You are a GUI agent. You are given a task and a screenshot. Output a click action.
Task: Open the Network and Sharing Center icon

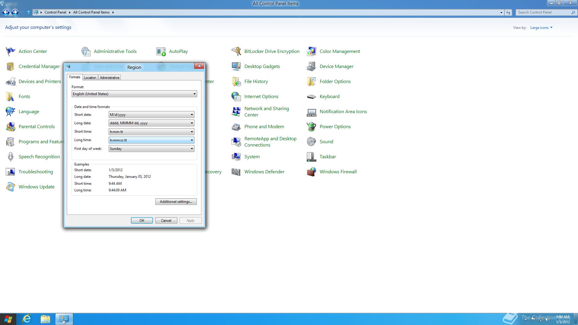coord(236,112)
